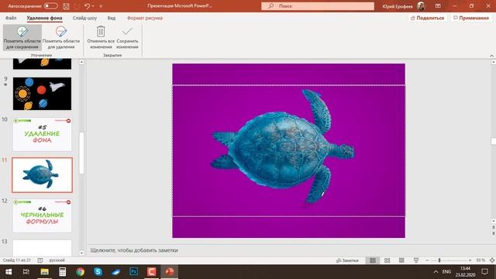Viewport: 496px width, 279px height.
Task: Adjust the zoom slider handle
Action: (x=439, y=260)
